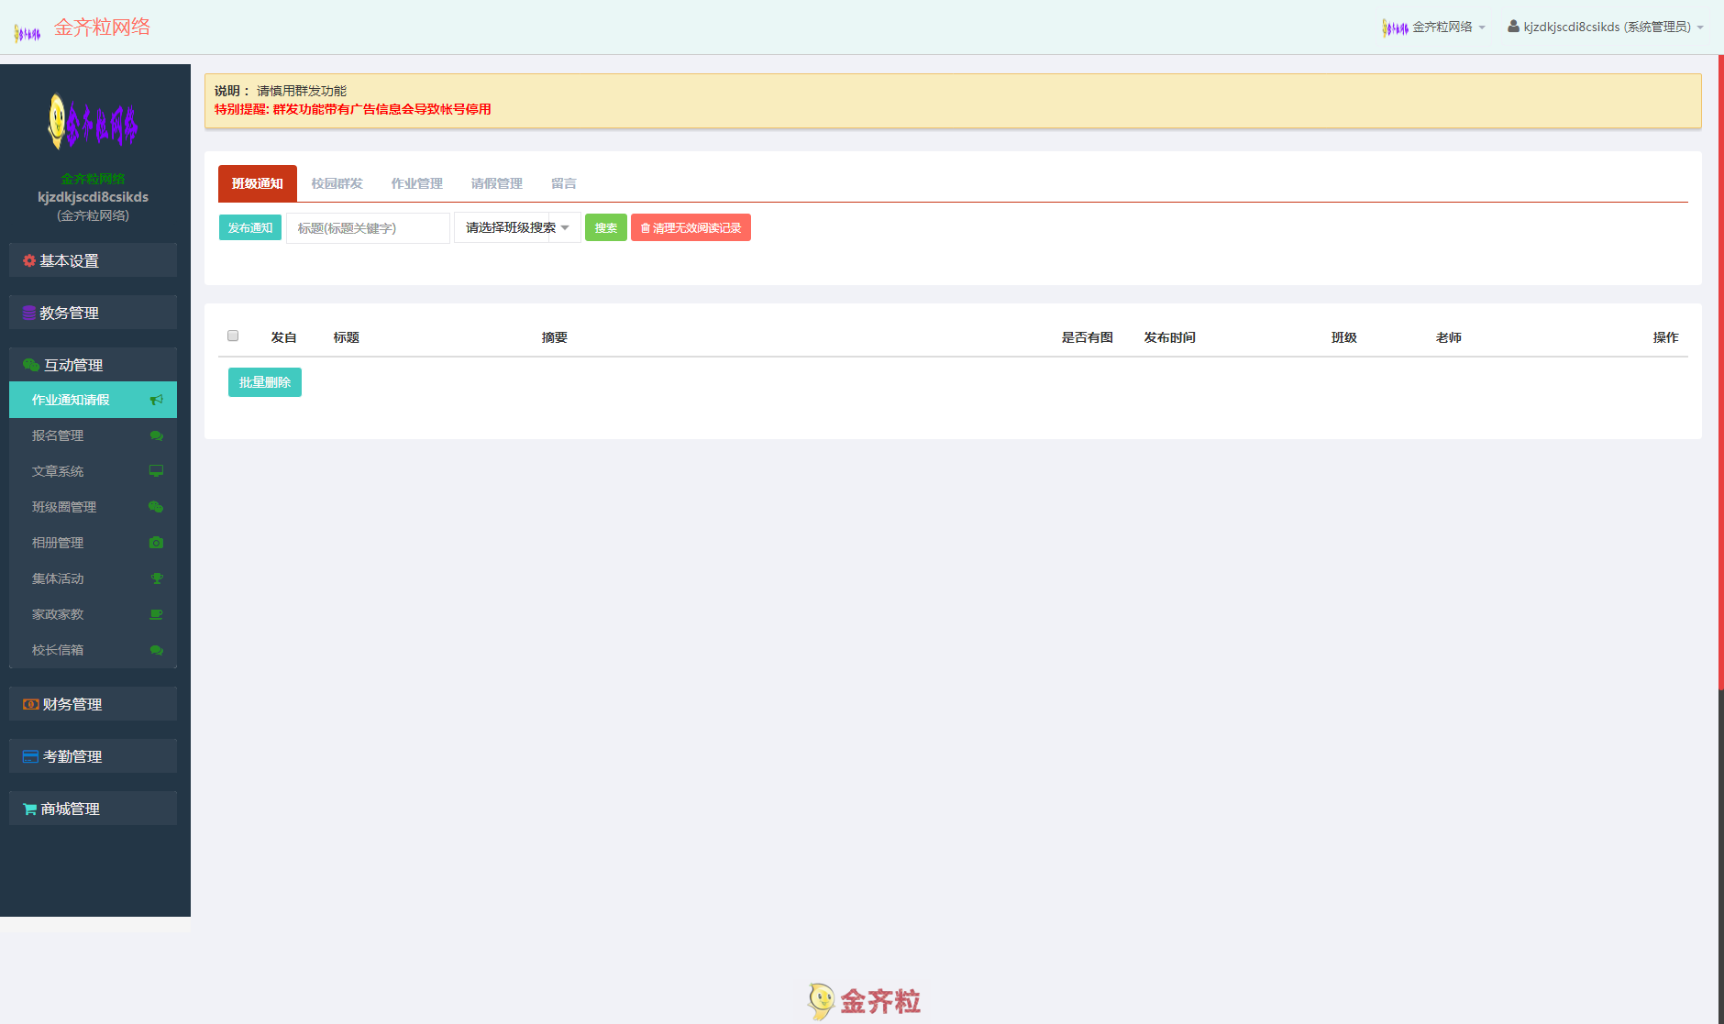1724x1024 pixels.
Task: Click the vertical page scrollbar
Action: click(1720, 371)
